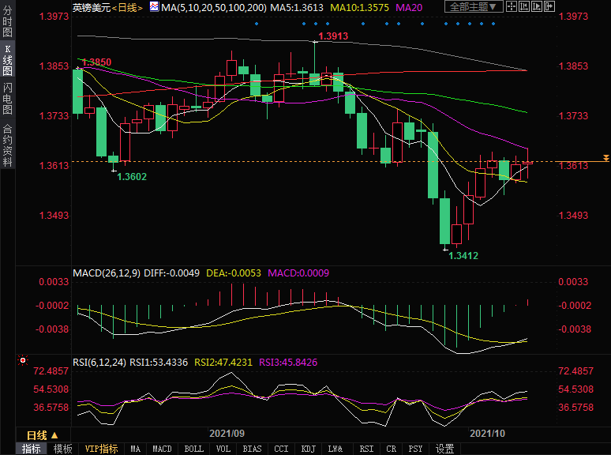The height and width of the screenshot is (455, 611).
Task: Expand the 日线 period selector at bottom left
Action: pos(42,435)
